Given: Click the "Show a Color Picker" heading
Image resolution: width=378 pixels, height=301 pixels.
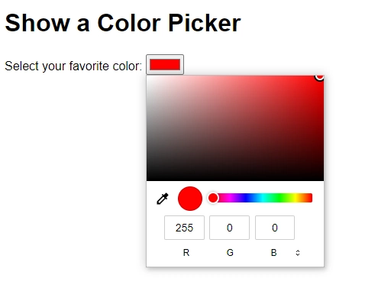Looking at the screenshot, I should 123,23.
